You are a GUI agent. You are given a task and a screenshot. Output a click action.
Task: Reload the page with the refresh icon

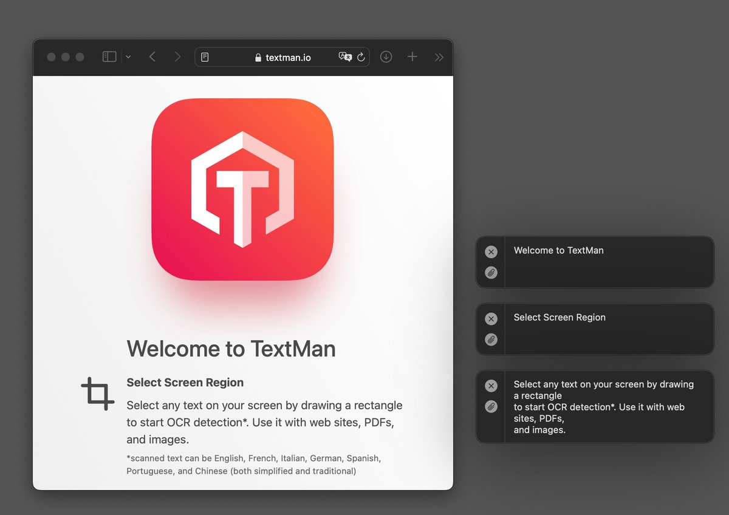tap(361, 57)
